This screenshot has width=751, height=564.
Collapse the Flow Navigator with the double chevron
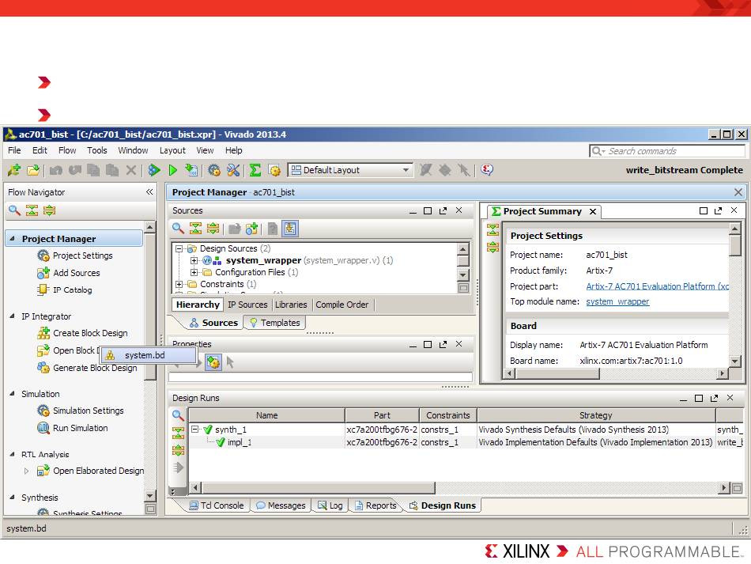(x=149, y=191)
